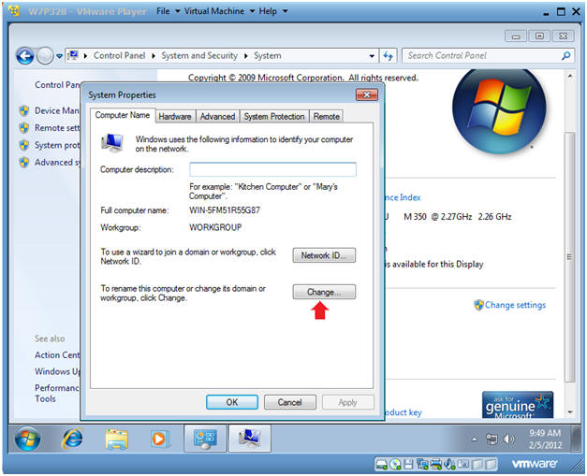Viewport: 587px width, 476px height.
Task: Click the Search Control Panel field
Action: pyautogui.click(x=488, y=56)
